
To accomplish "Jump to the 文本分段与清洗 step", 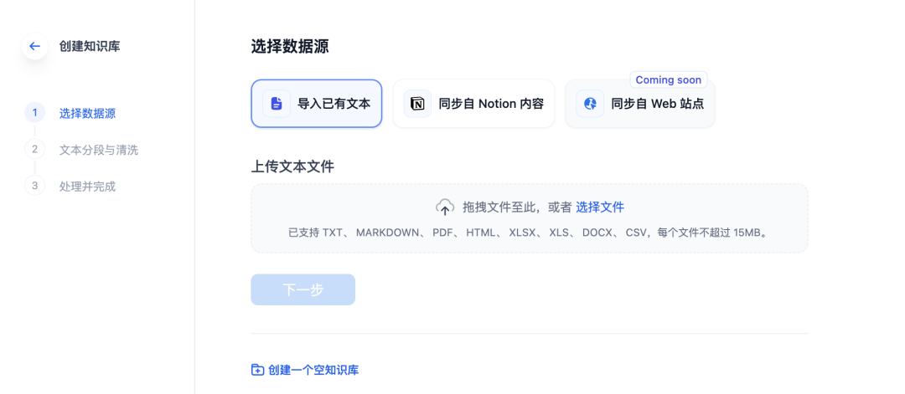I will pos(99,150).
